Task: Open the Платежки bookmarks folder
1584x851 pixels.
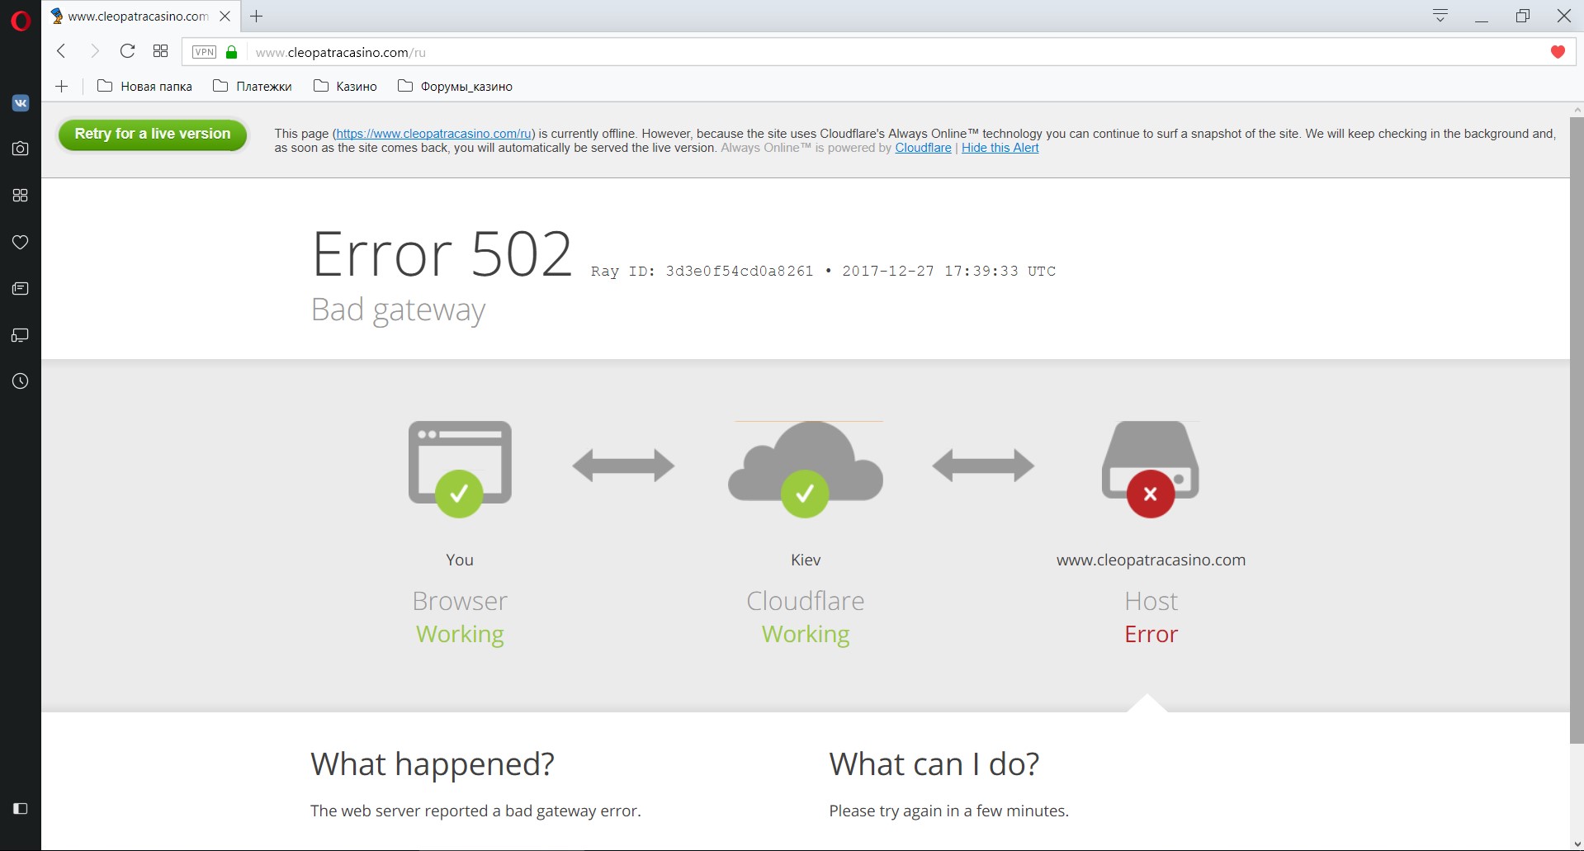Action: pos(252,86)
